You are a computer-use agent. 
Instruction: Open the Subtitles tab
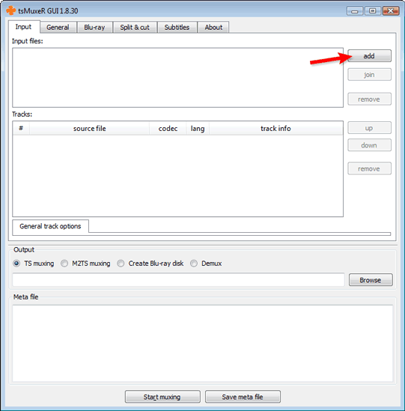(x=177, y=27)
